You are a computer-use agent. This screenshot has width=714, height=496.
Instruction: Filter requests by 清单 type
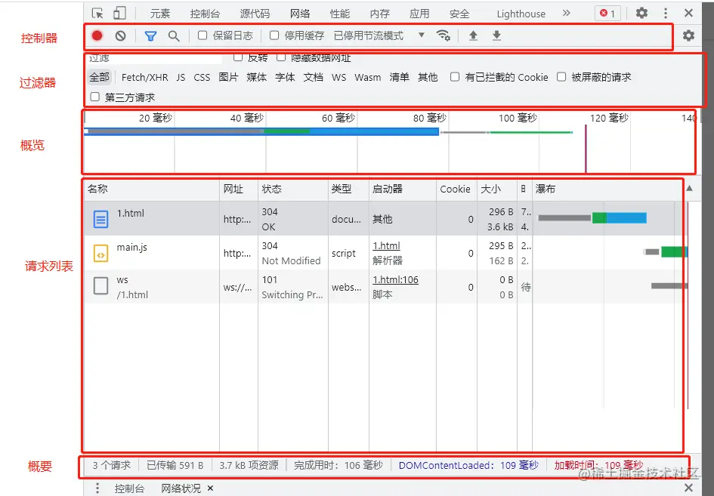point(400,77)
